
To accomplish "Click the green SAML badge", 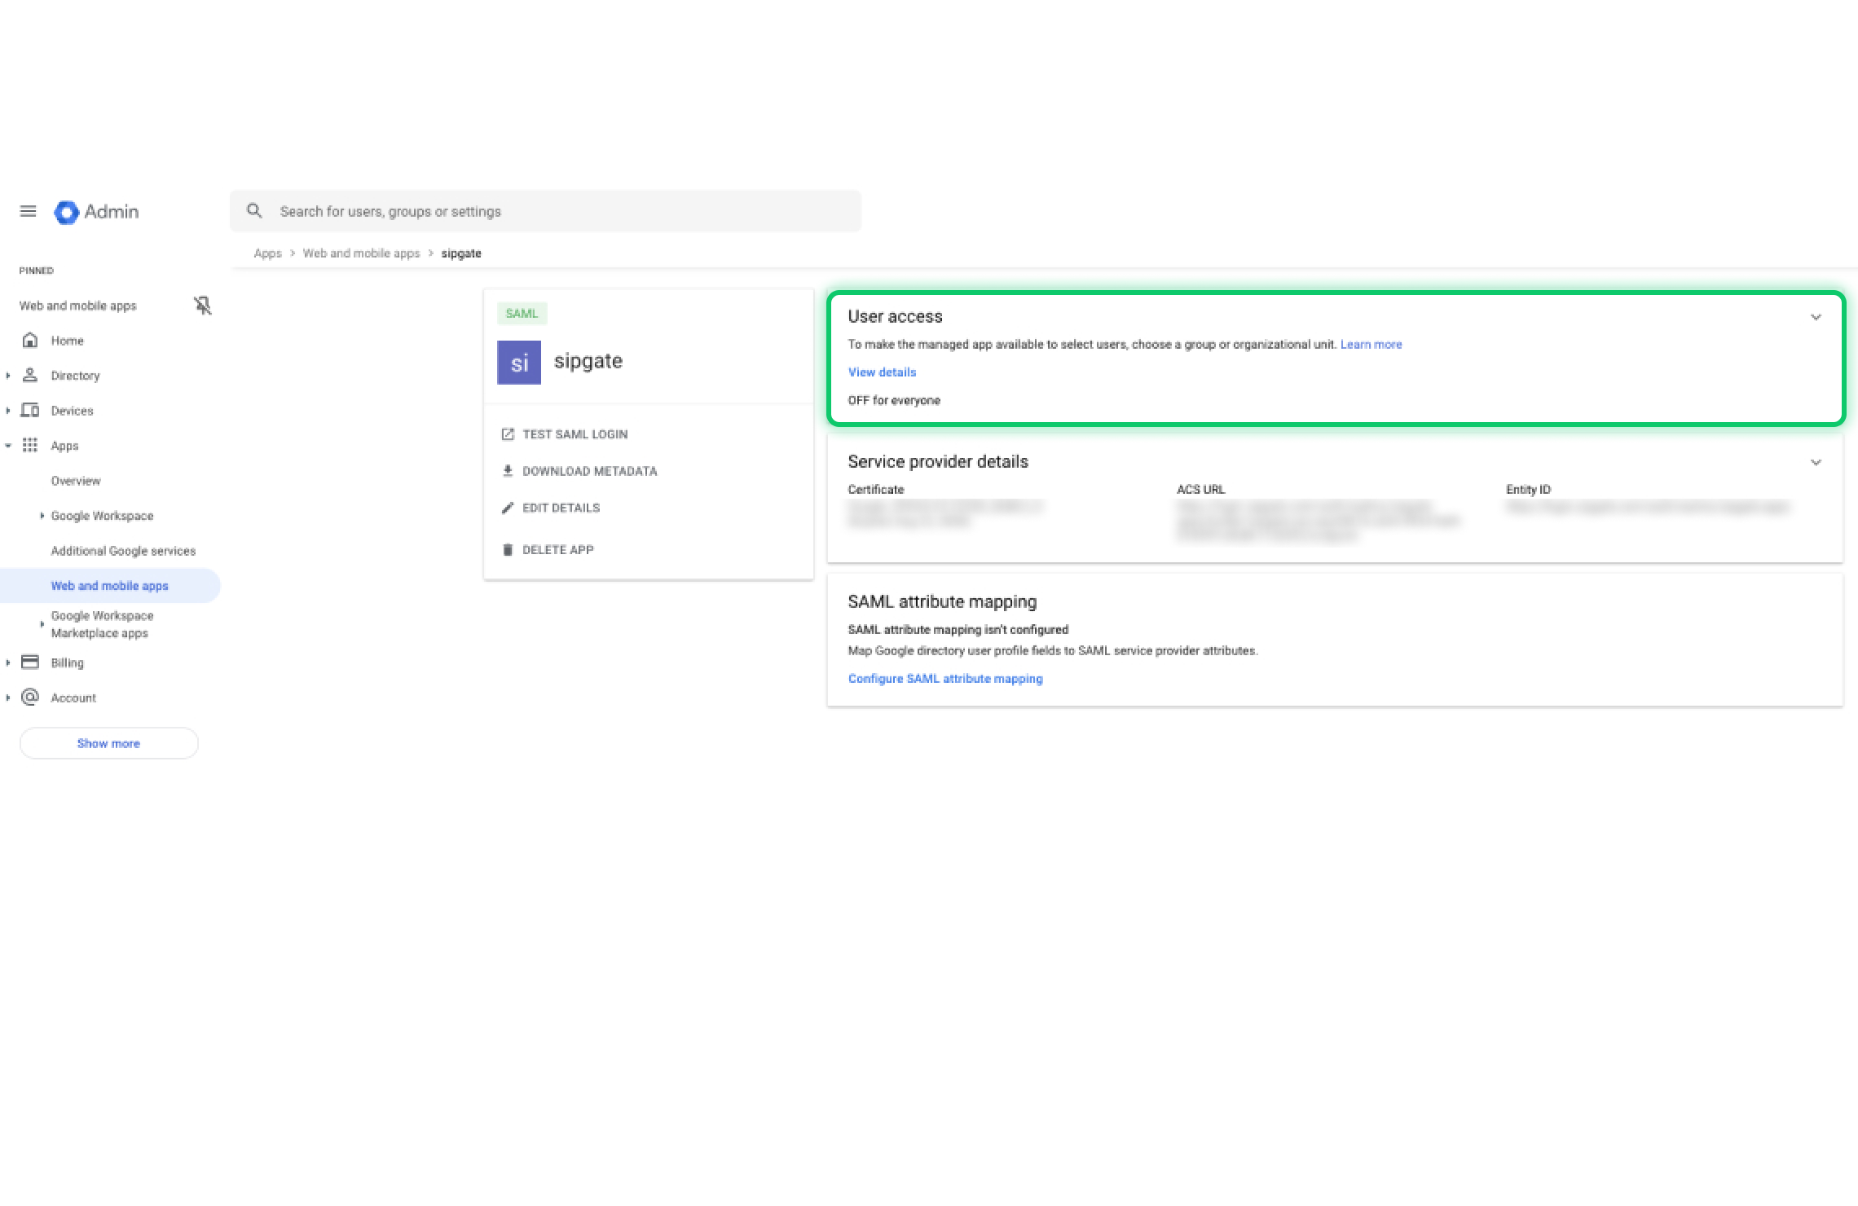I will pos(522,314).
